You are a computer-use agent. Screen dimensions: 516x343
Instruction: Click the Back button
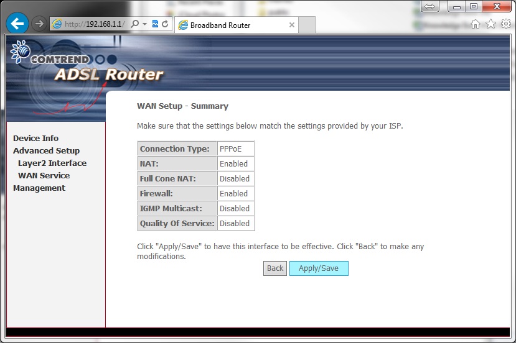tap(275, 268)
